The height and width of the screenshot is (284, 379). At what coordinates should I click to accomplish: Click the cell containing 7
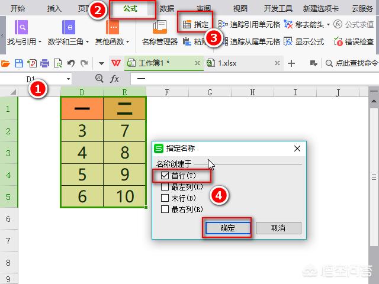coord(125,131)
